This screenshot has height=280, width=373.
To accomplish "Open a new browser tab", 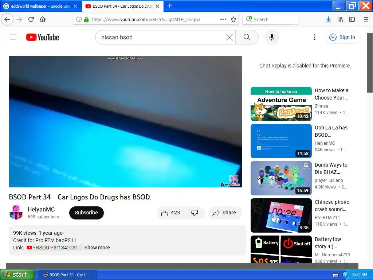I will (170, 6).
